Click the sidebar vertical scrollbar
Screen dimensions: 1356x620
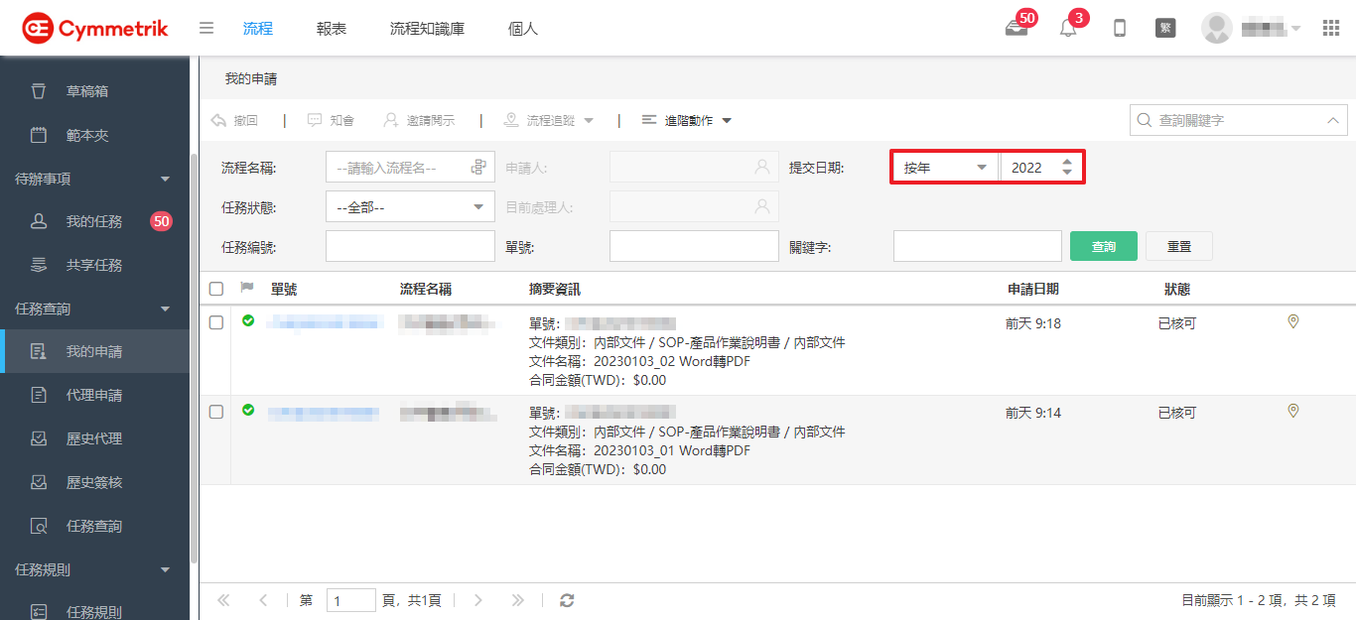(194, 357)
